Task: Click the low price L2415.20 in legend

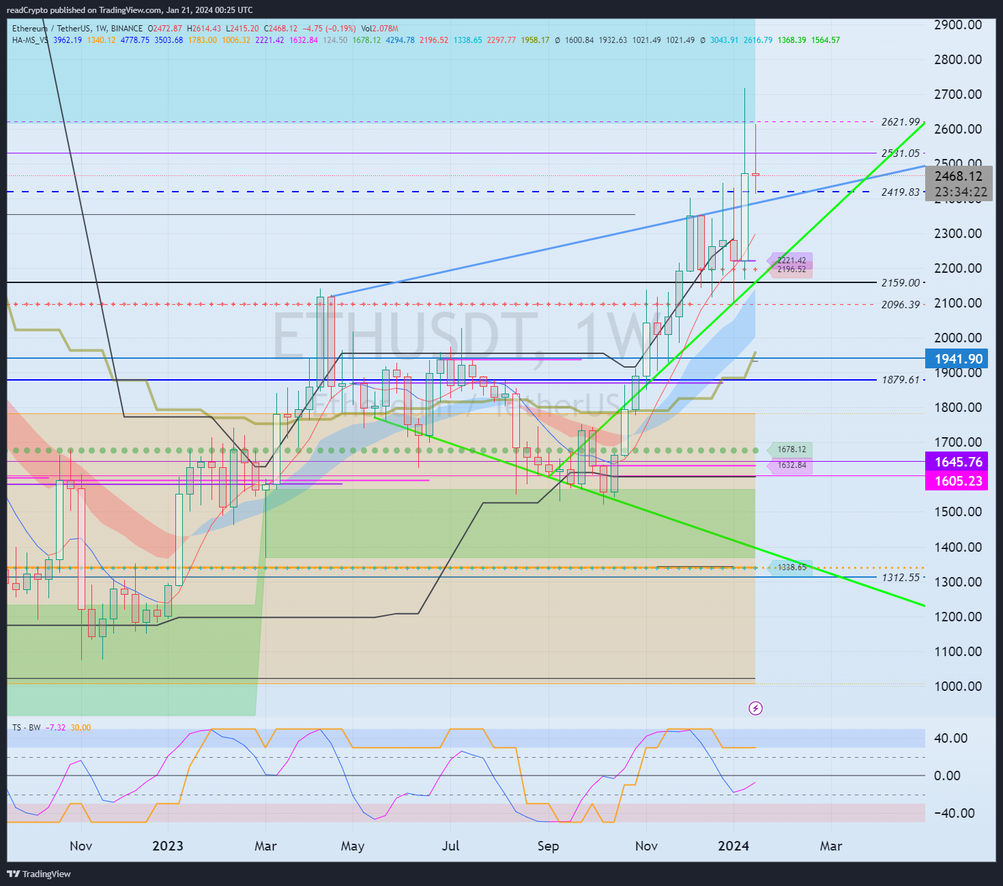Action: pos(242,29)
